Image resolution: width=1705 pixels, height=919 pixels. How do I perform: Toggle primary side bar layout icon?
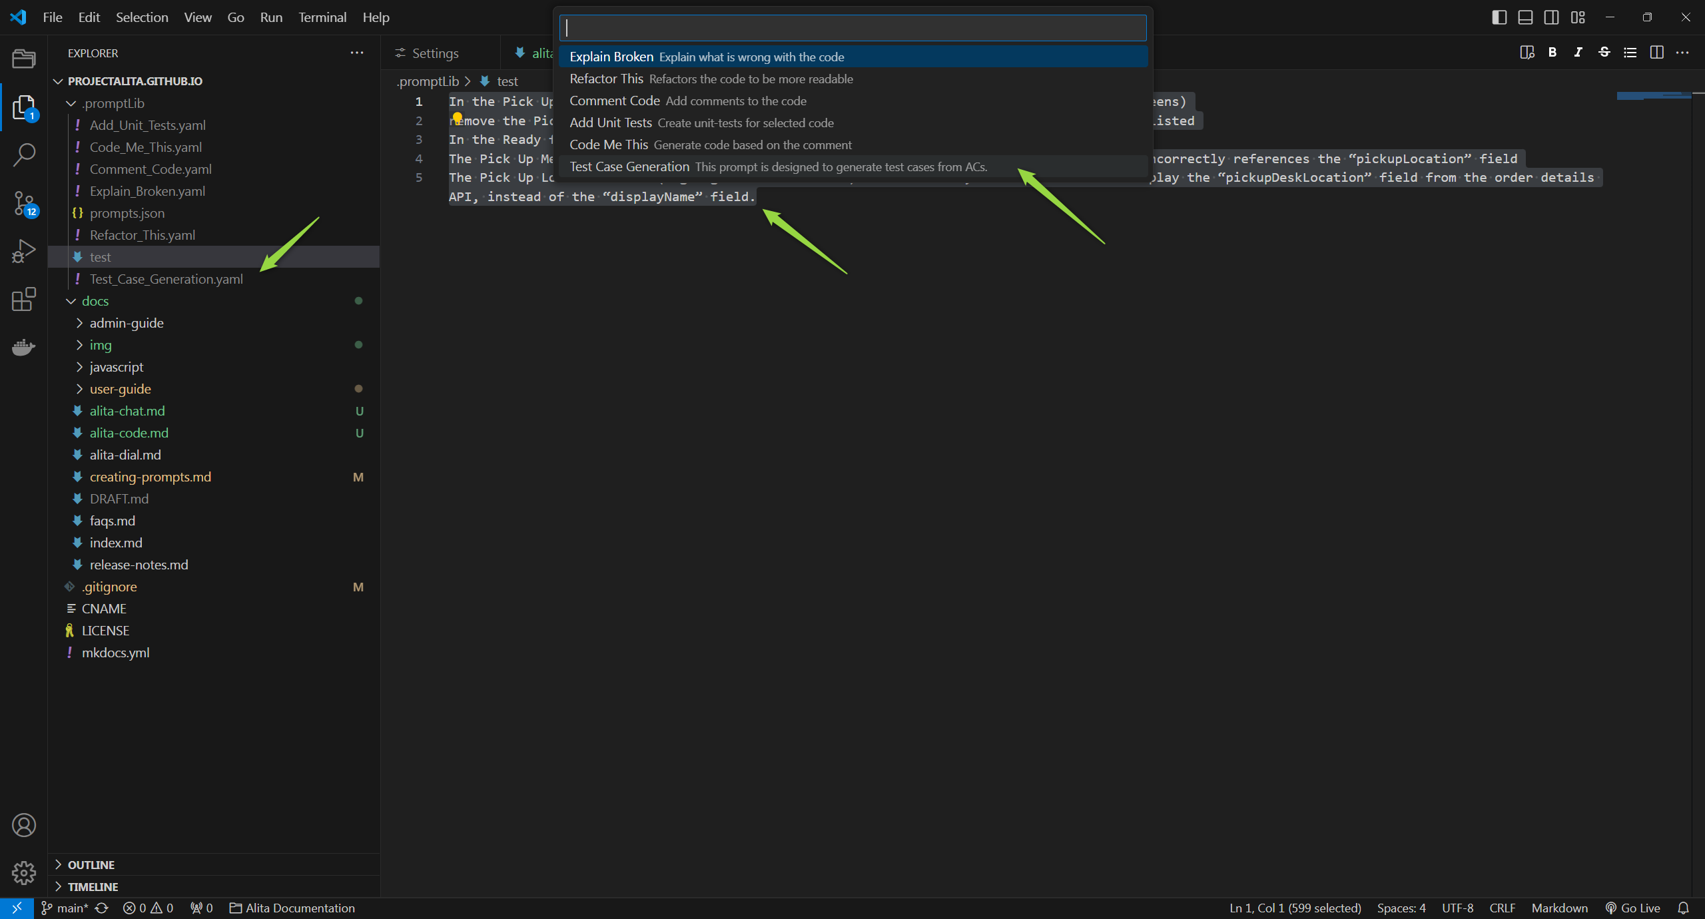point(1499,17)
